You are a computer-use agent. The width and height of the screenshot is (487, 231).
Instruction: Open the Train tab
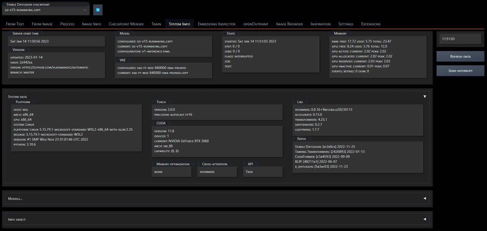click(156, 24)
